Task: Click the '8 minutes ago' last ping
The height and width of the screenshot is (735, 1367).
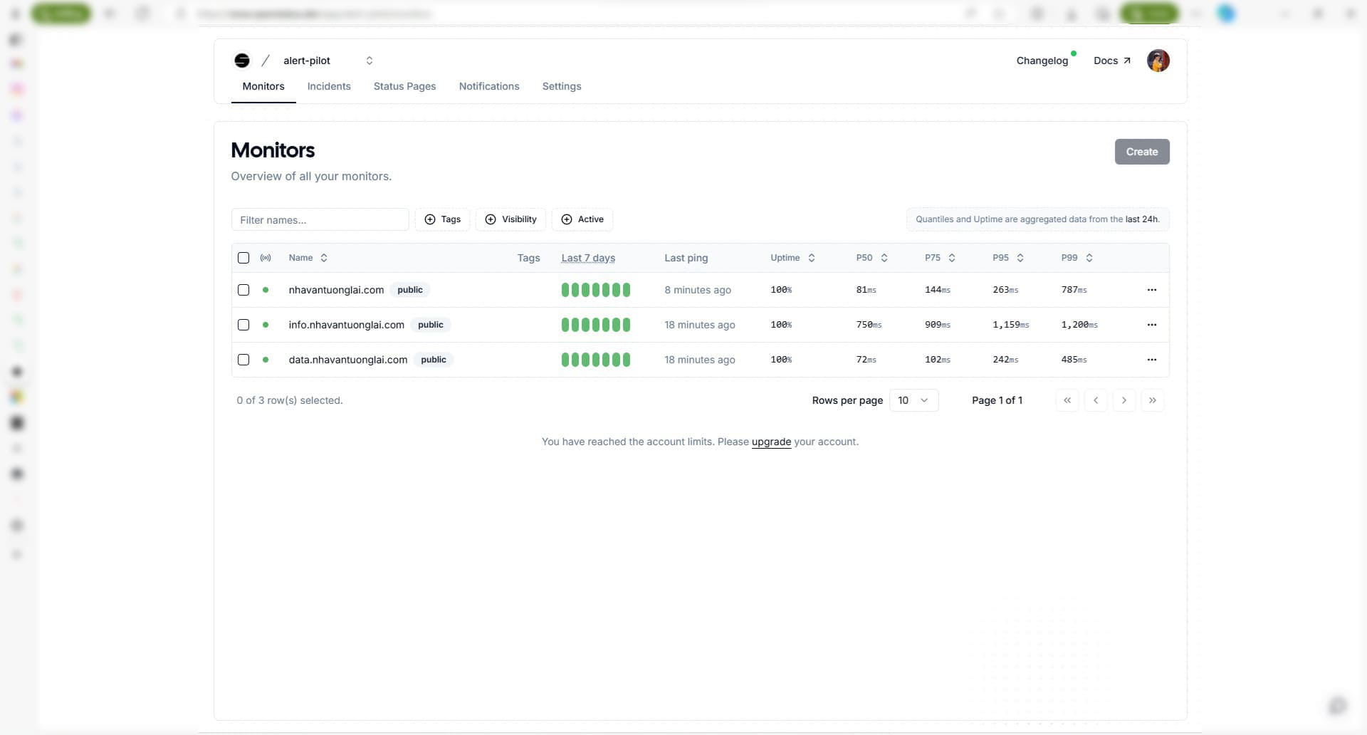Action: click(698, 290)
